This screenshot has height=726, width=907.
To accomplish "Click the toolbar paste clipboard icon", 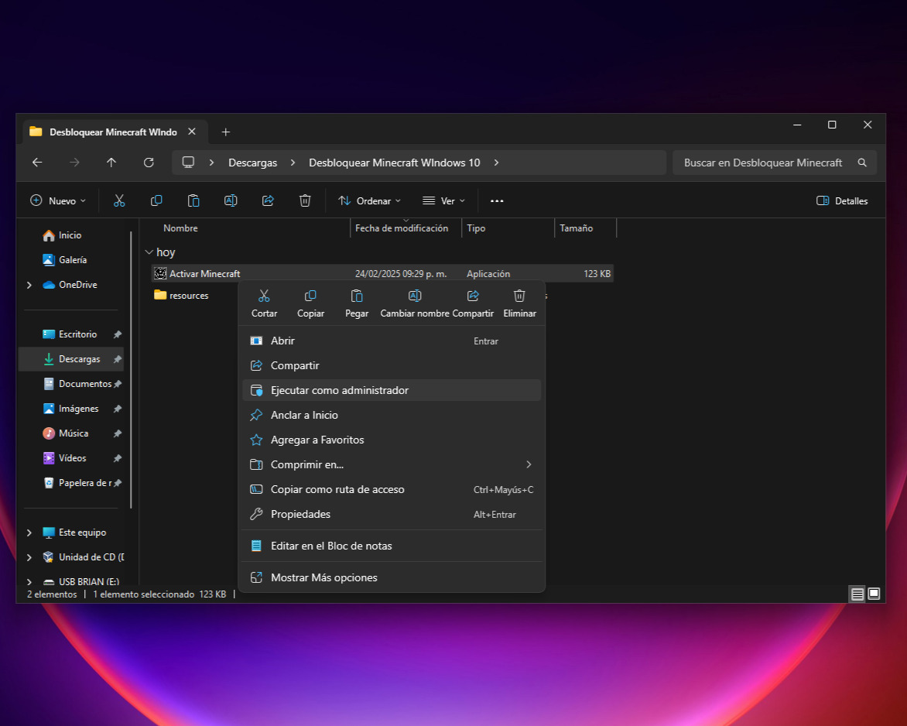I will 193,200.
